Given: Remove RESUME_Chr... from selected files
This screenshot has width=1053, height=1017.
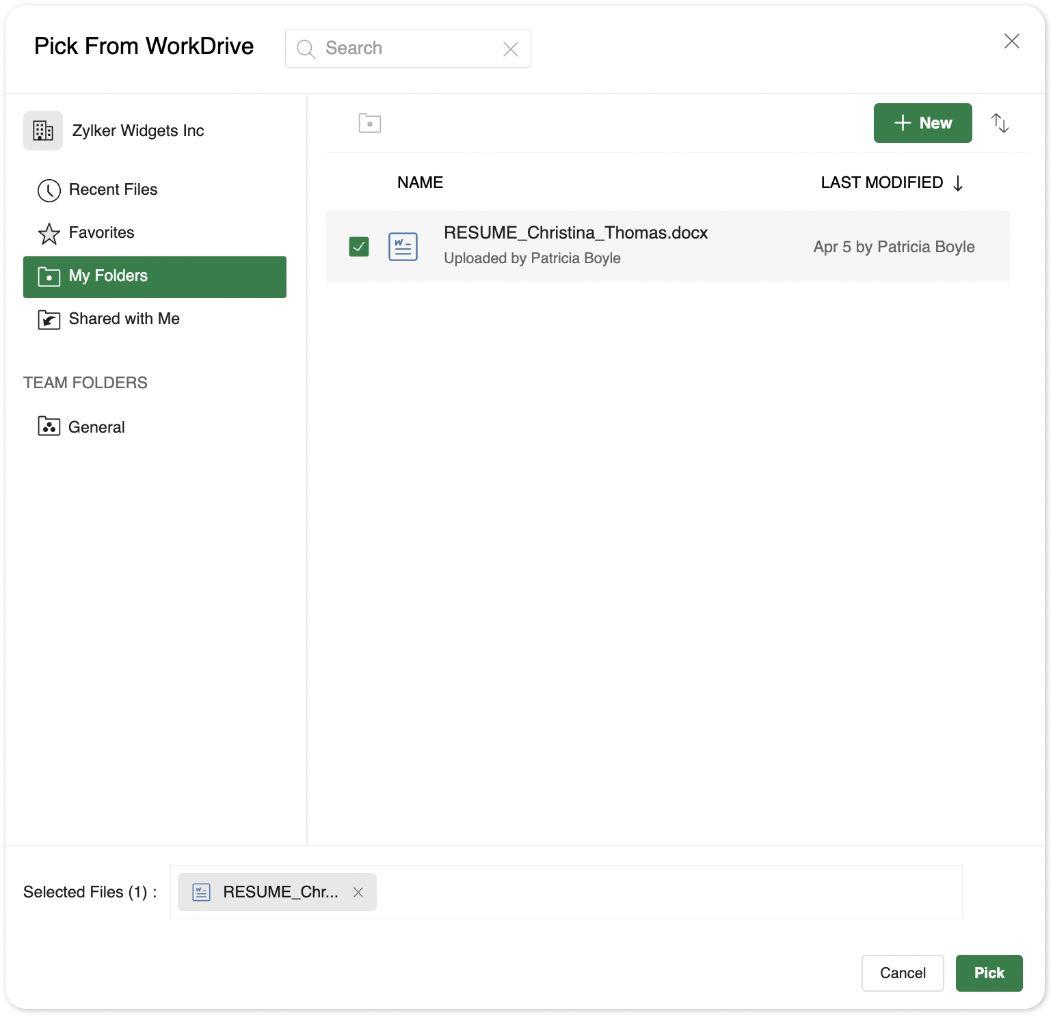Looking at the screenshot, I should 358,892.
